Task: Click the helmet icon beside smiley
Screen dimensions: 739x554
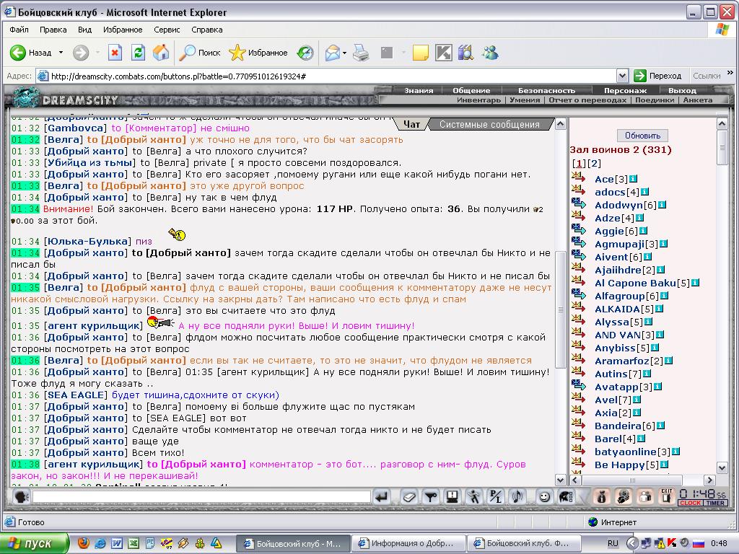Action: (566, 497)
